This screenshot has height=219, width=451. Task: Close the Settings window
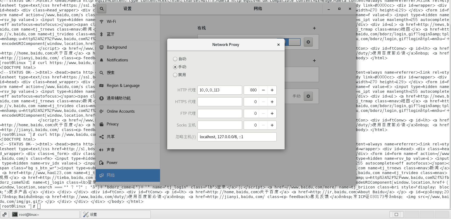click(x=350, y=9)
